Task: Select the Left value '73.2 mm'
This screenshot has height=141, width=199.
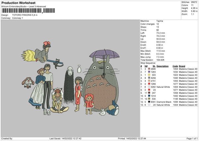Action: (161, 33)
